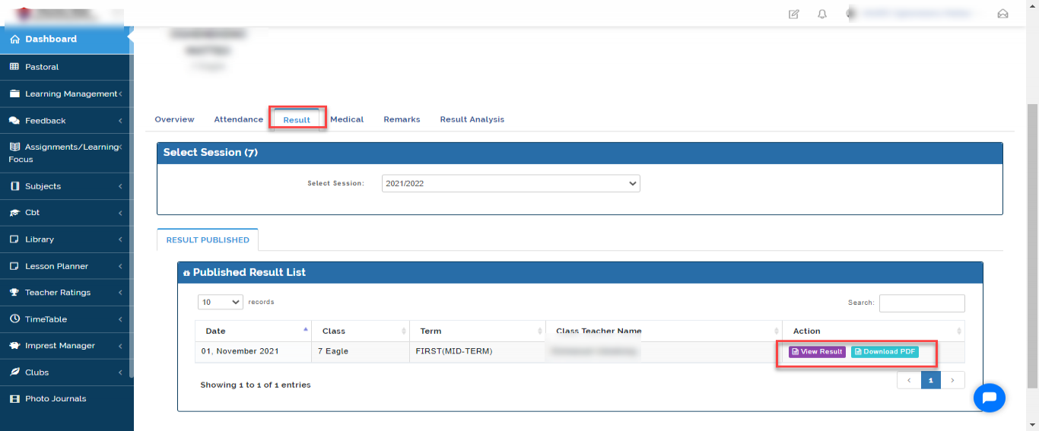Click the Imprest Manager piggy bank icon
The height and width of the screenshot is (431, 1039).
(x=14, y=346)
